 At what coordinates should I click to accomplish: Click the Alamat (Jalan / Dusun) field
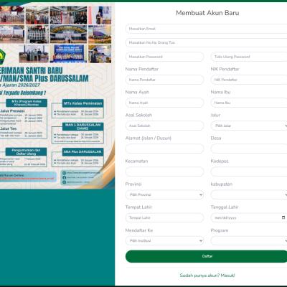point(164,149)
